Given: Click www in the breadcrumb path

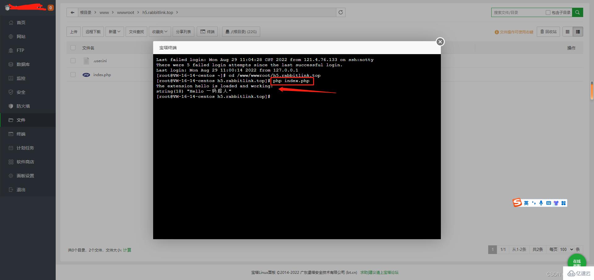Looking at the screenshot, I should 104,12.
